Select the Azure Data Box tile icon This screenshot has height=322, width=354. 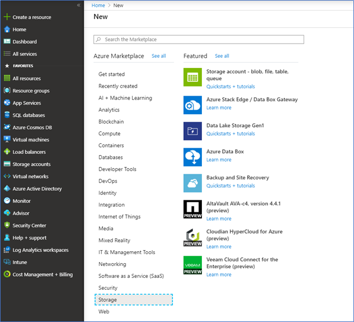coord(193,157)
